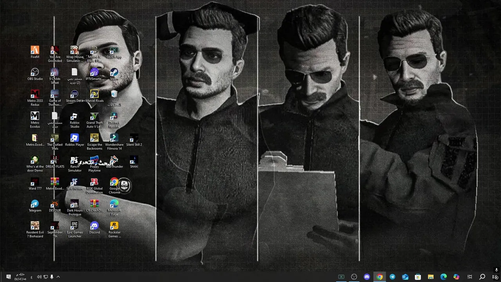Image resolution: width=501 pixels, height=282 pixels.
Task: Open Google Chrome desktop shortcut
Action: 114,186
